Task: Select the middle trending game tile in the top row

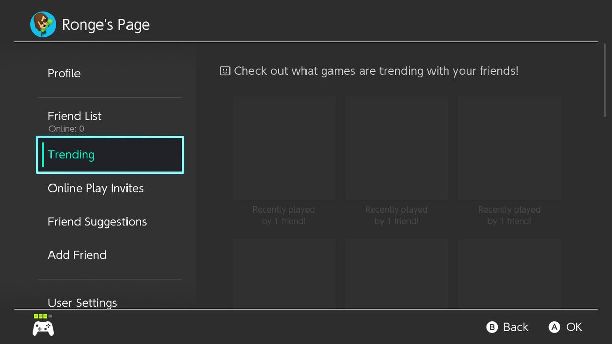Action: tap(397, 148)
